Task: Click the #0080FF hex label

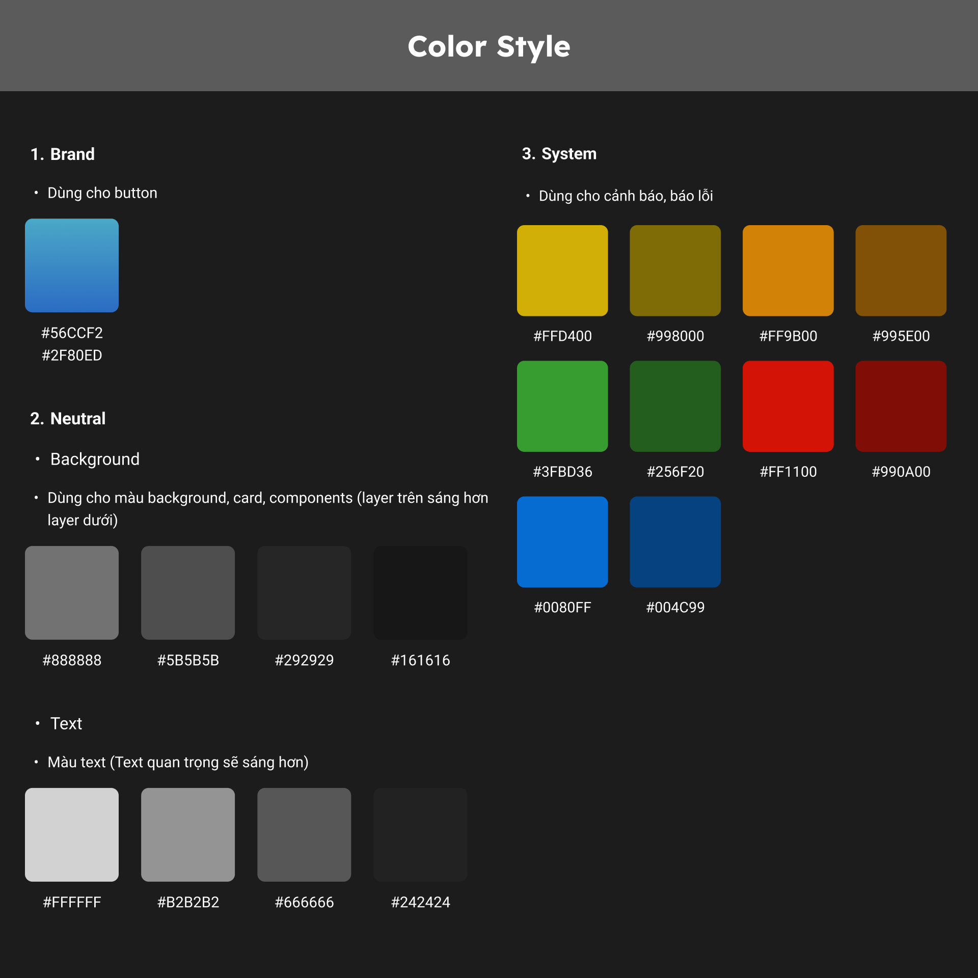Action: (x=562, y=608)
